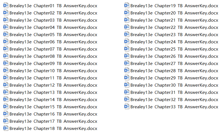This screenshot has width=222, height=133.
Task: Select the Word icon for Chapter29 document
Action: (x=127, y=78)
